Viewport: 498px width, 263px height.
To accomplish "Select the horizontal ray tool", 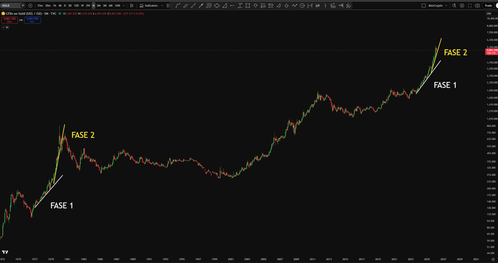I will pos(232,6).
